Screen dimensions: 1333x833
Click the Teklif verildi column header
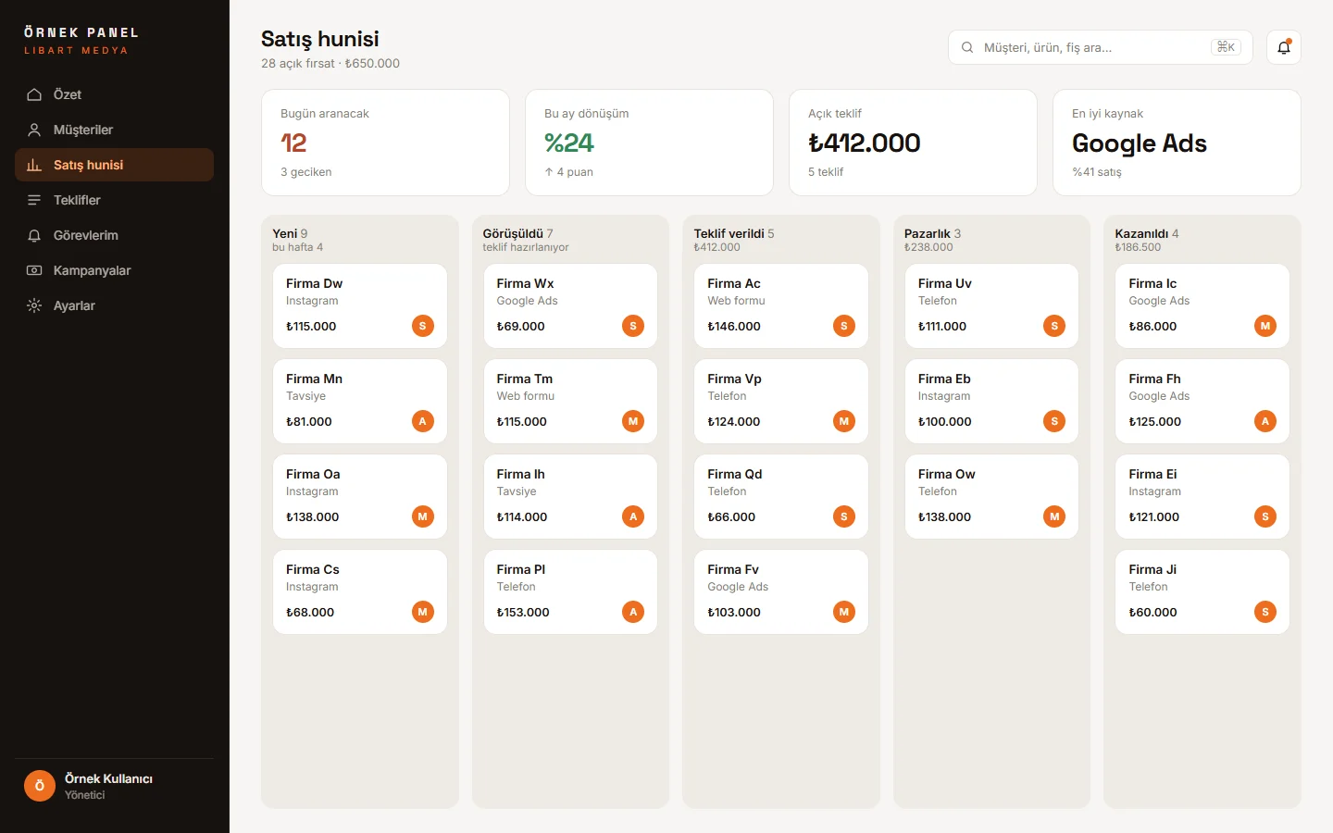(x=734, y=233)
